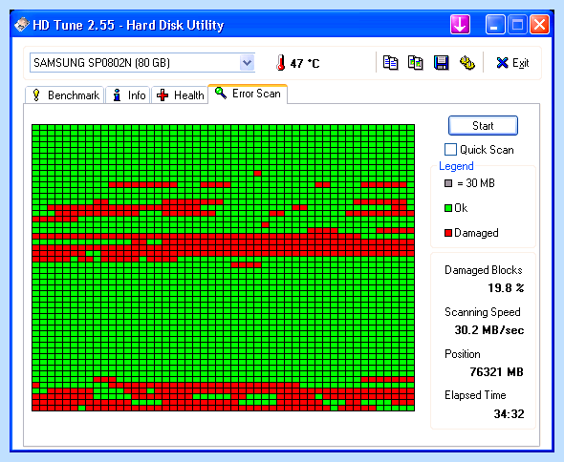Click the Damaged legend text
Screen dimensions: 564x462
(x=476, y=233)
